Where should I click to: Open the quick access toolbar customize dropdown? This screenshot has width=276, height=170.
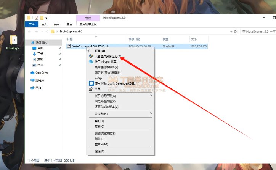(x=46, y=18)
